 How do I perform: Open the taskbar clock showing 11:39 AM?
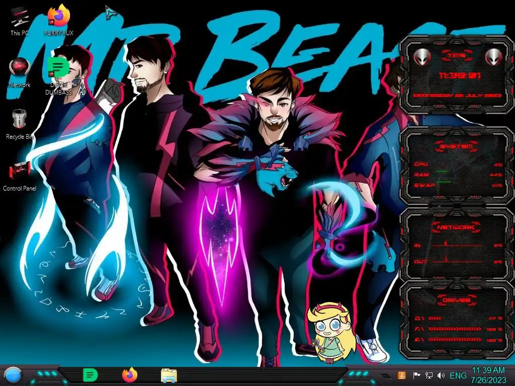click(488, 375)
